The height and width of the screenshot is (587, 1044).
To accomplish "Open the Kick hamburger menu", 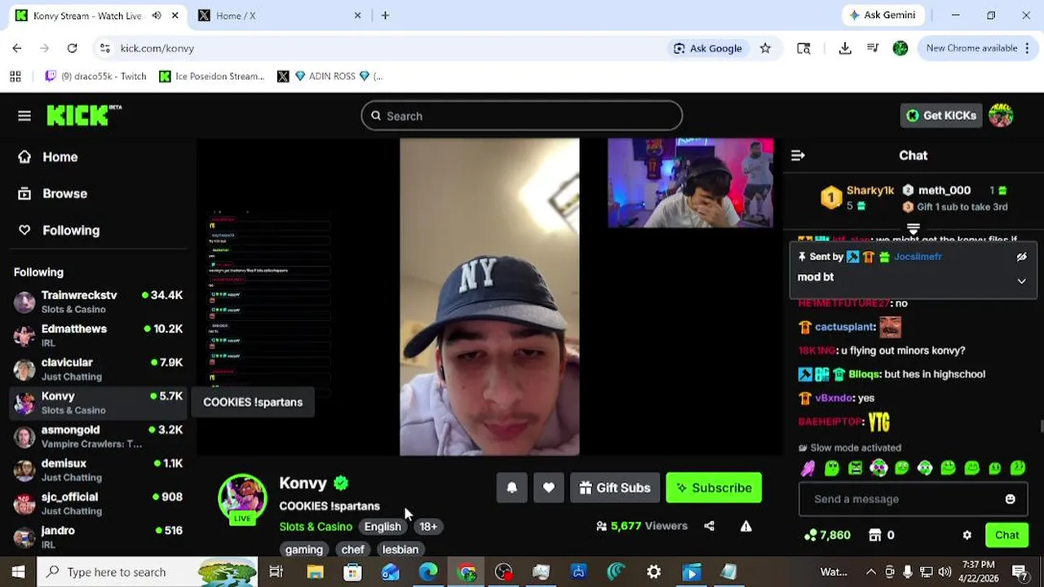I will [x=24, y=116].
